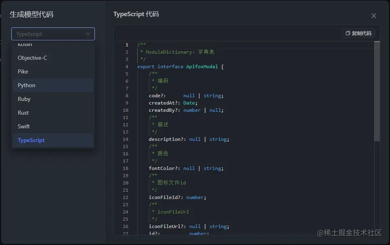Close the code generation dialog
Image resolution: width=390 pixels, height=245 pixels.
pos(373,16)
